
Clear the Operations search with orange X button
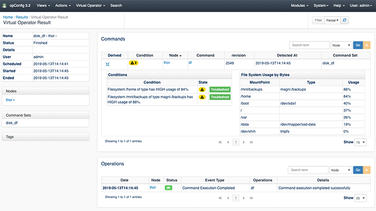[x=367, y=170]
